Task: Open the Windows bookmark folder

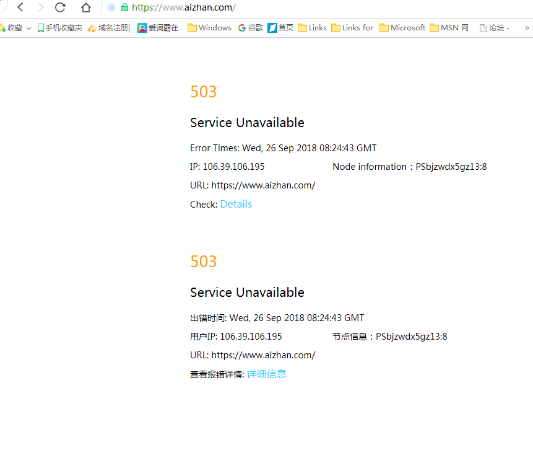Action: (x=209, y=28)
